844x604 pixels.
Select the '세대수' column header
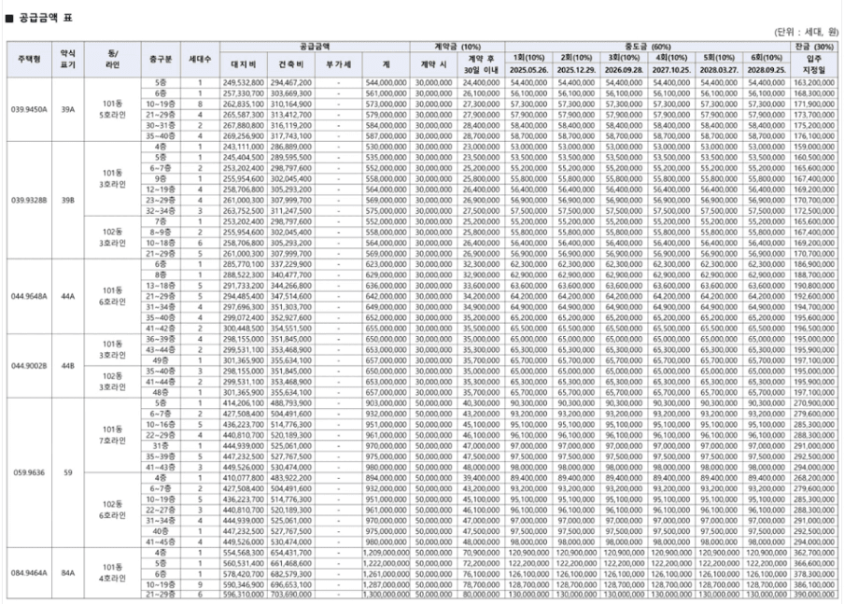(x=200, y=59)
